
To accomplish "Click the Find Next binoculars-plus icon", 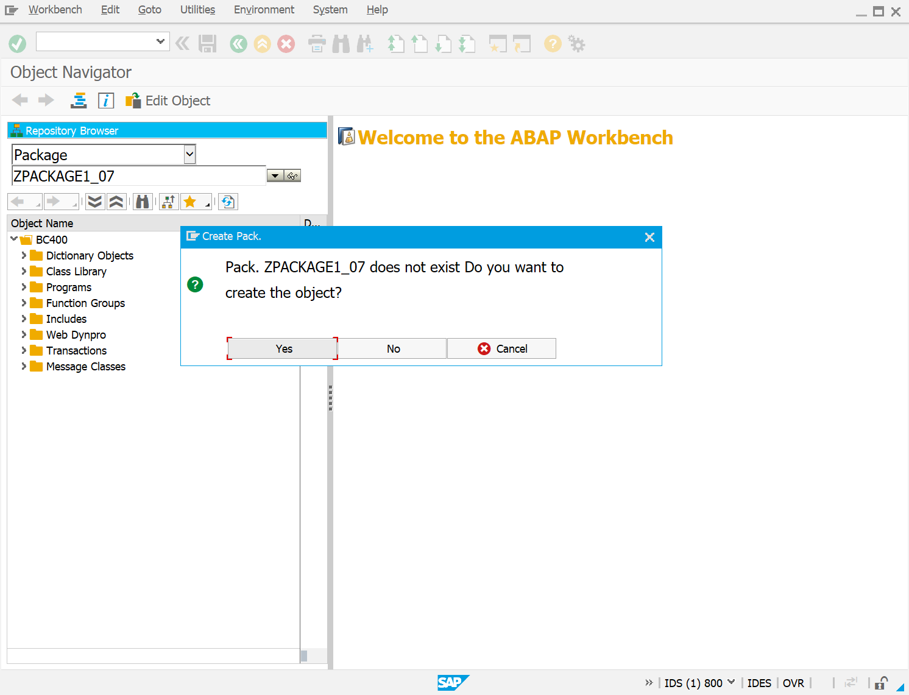I will [x=365, y=44].
